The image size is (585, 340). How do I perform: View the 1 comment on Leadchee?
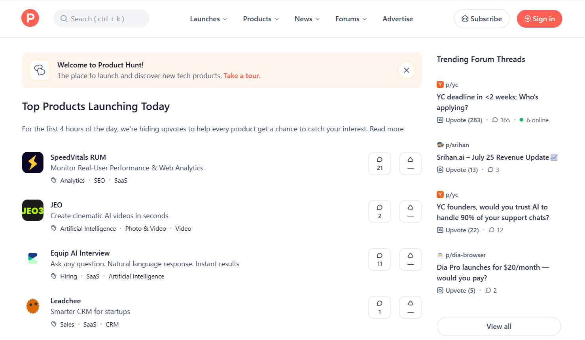[380, 307]
